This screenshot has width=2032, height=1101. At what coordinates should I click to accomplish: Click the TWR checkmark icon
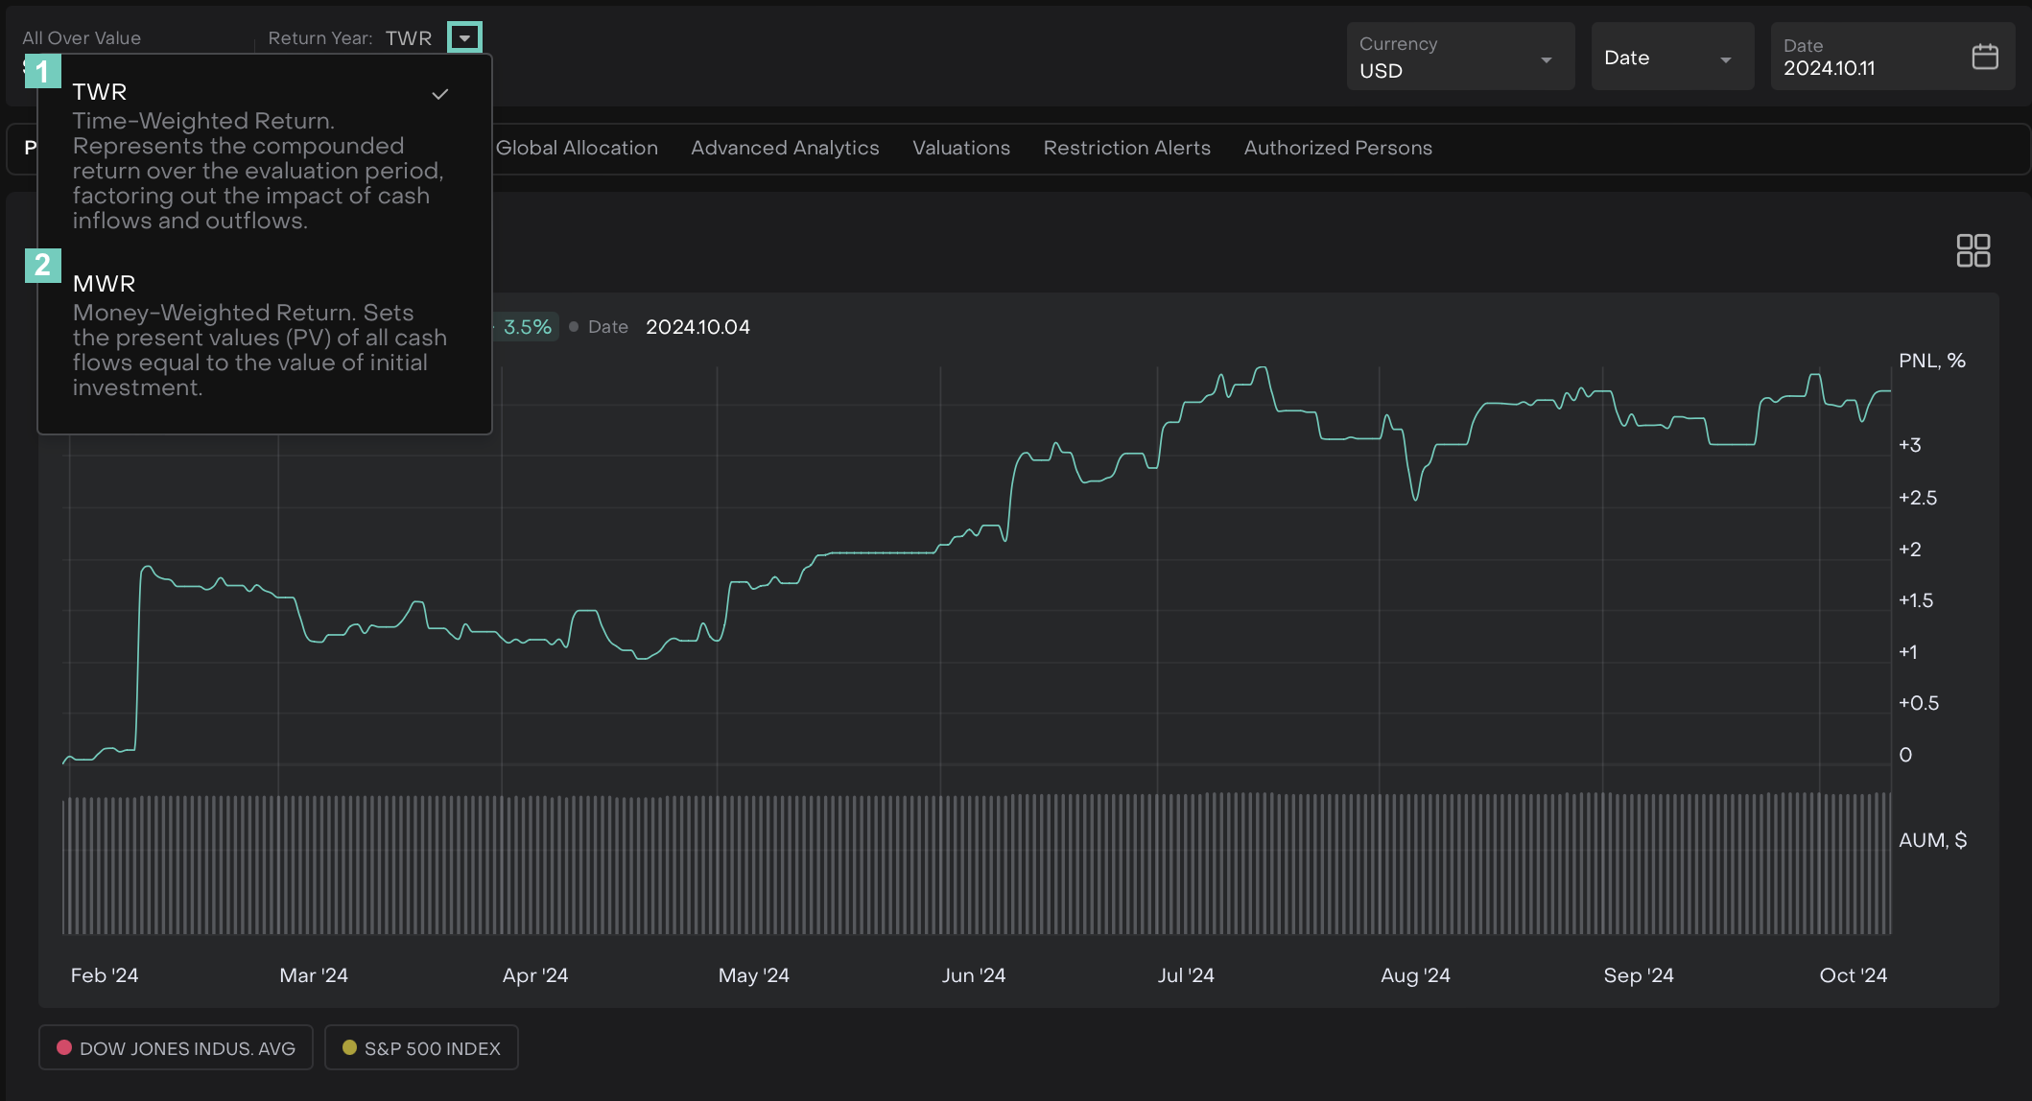click(440, 94)
